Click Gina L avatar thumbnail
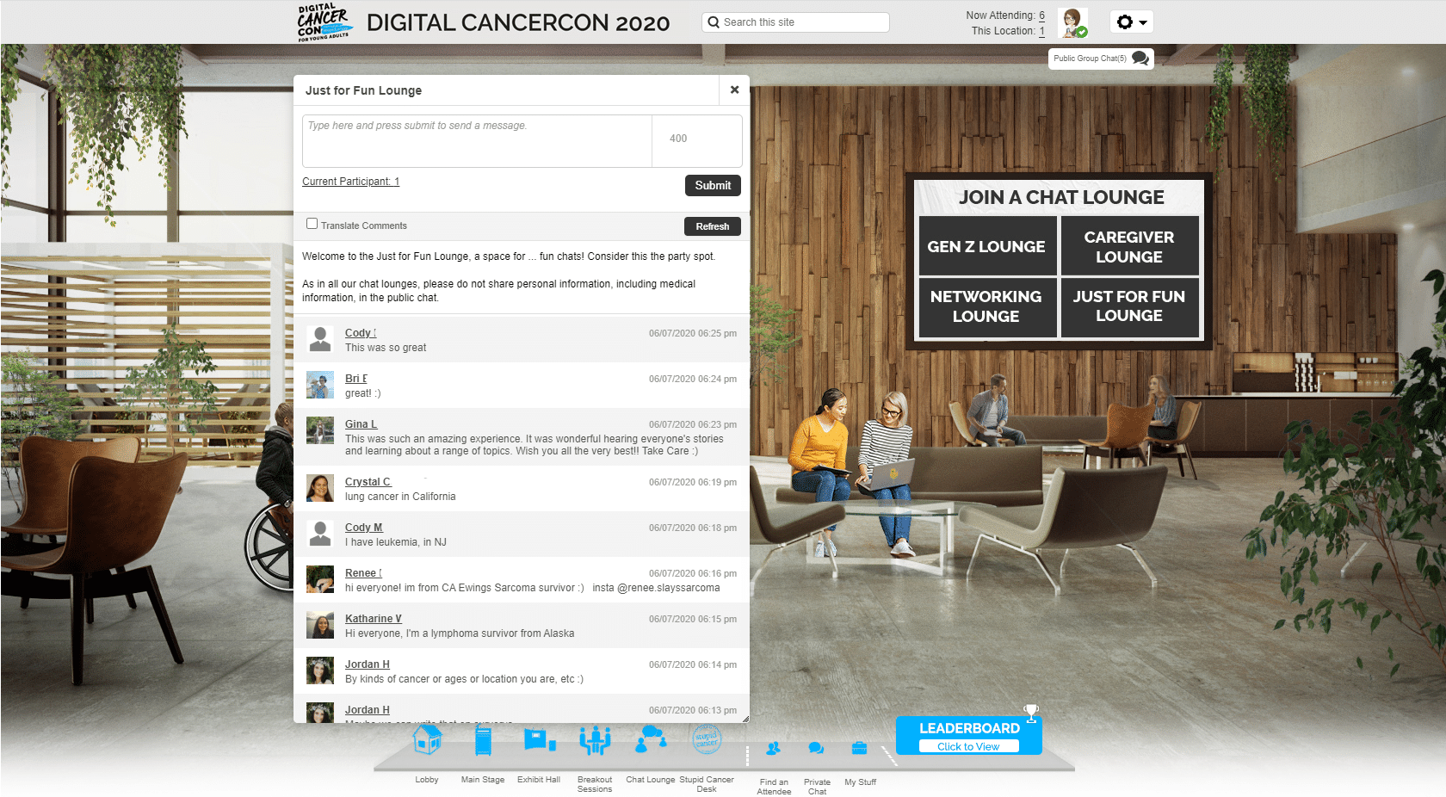 tap(320, 430)
